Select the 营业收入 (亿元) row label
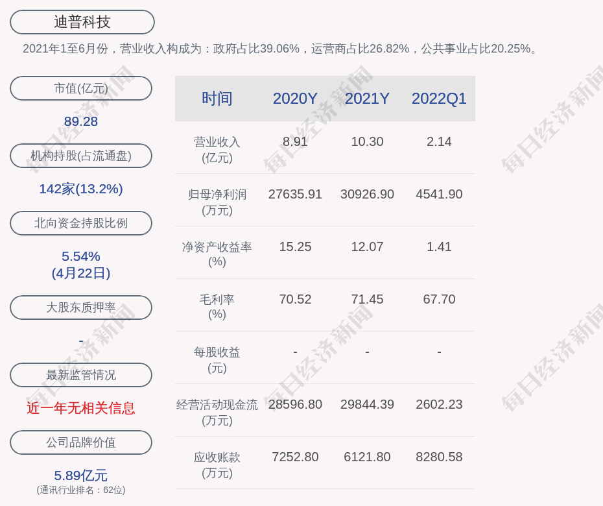Viewport: 603px width, 506px height. click(x=217, y=150)
